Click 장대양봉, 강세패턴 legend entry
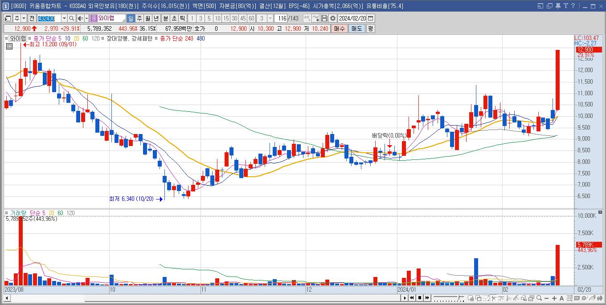The width and height of the screenshot is (606, 305). [x=130, y=38]
